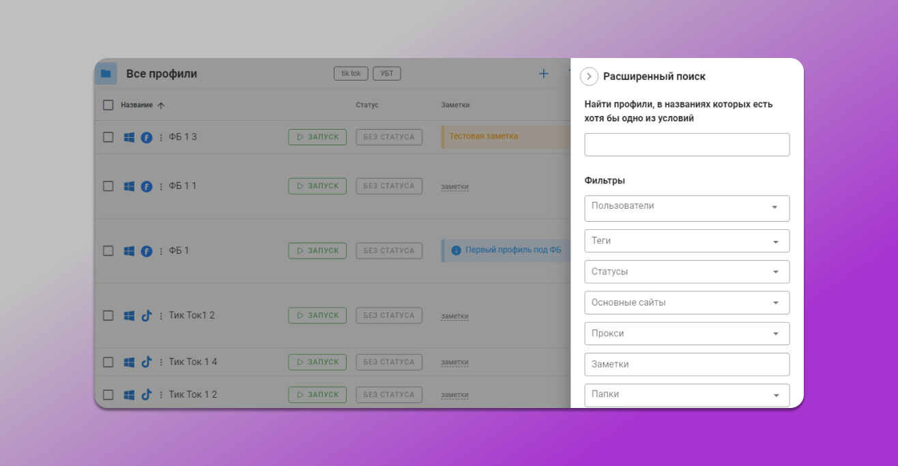This screenshot has height=466, width=898.
Task: Click the Windows icon in ФБ 1 row
Action: (x=129, y=251)
